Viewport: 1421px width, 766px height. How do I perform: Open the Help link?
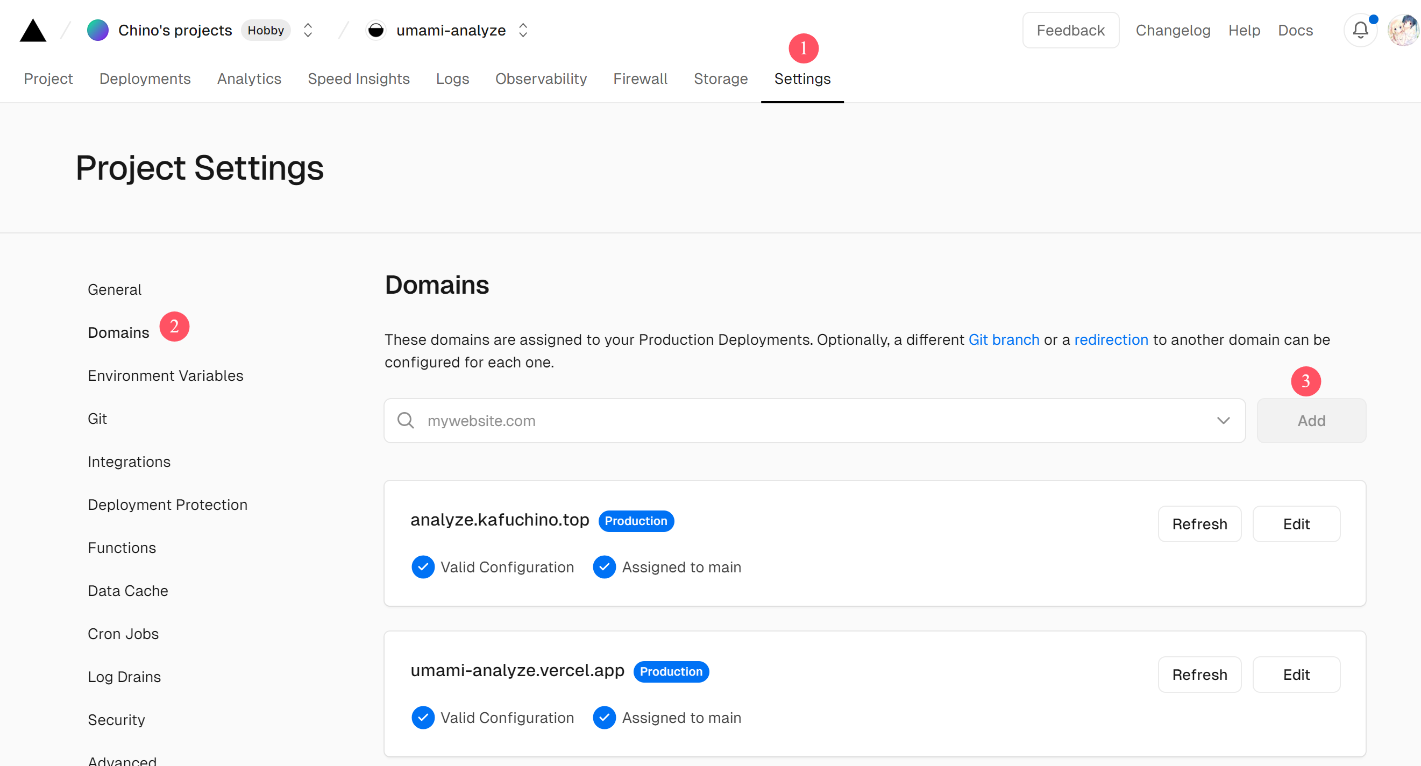tap(1244, 30)
